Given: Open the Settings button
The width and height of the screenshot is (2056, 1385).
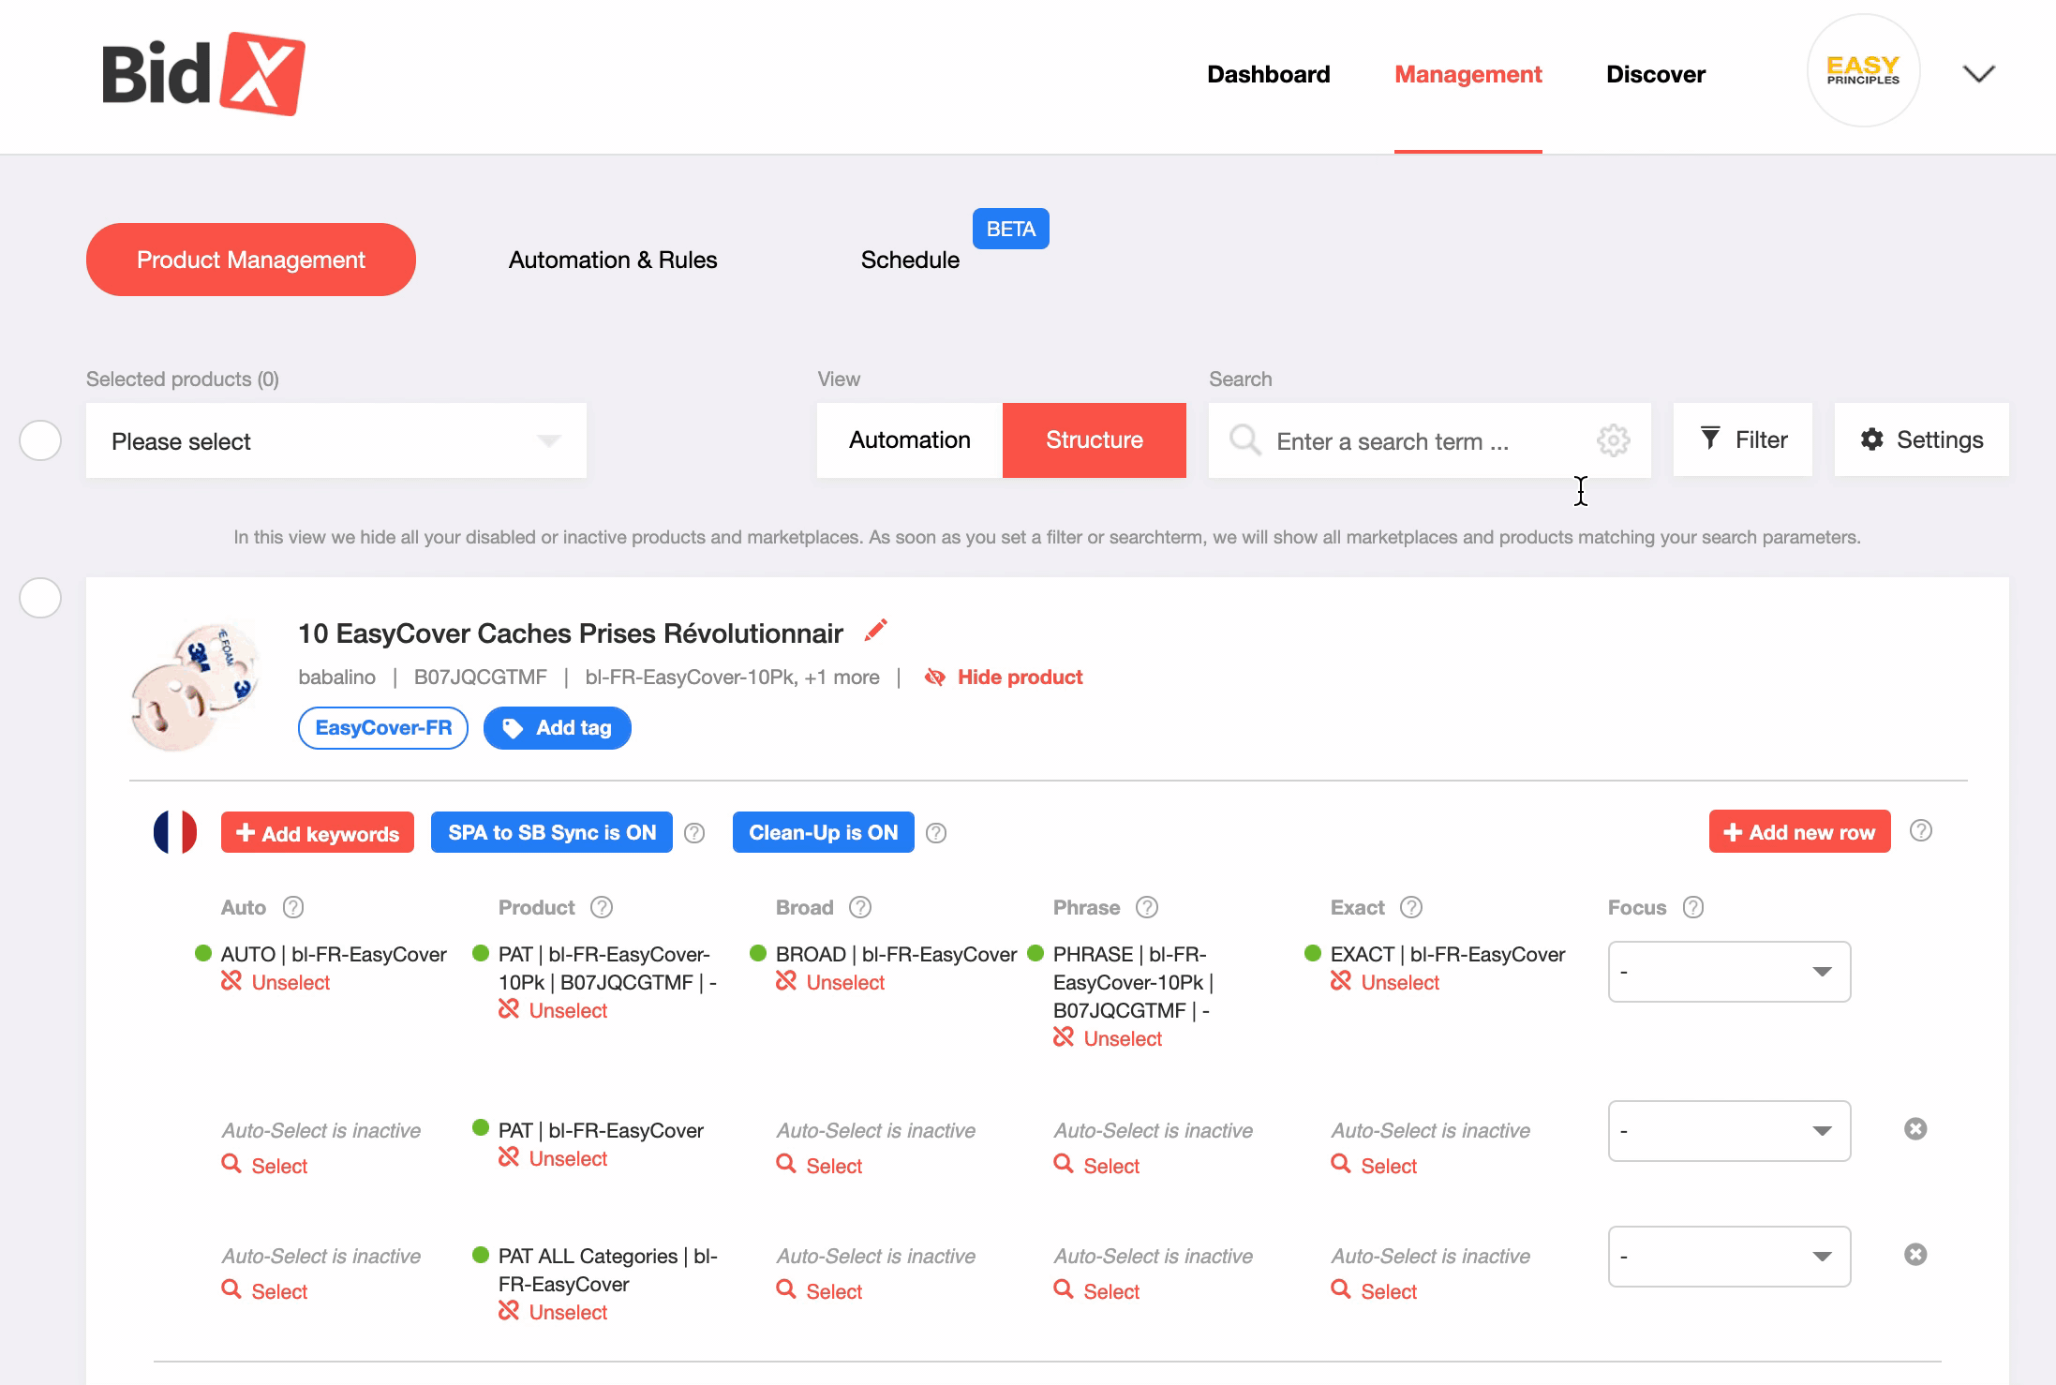Looking at the screenshot, I should [1922, 439].
